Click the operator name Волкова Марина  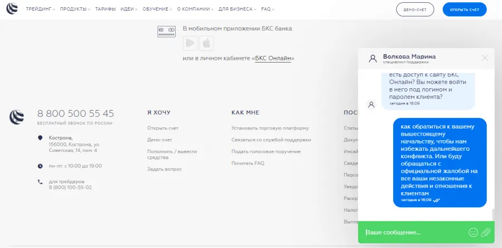pos(409,56)
